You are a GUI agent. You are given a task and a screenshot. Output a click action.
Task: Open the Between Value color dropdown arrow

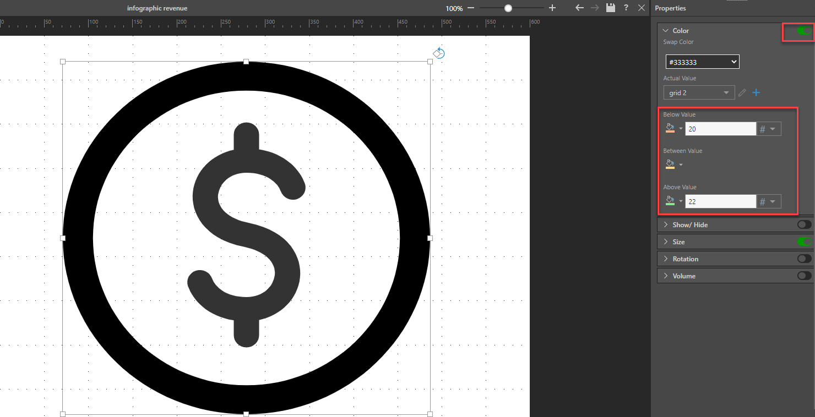(x=681, y=165)
